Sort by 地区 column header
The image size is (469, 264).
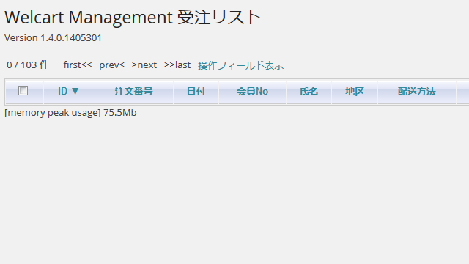(x=355, y=91)
